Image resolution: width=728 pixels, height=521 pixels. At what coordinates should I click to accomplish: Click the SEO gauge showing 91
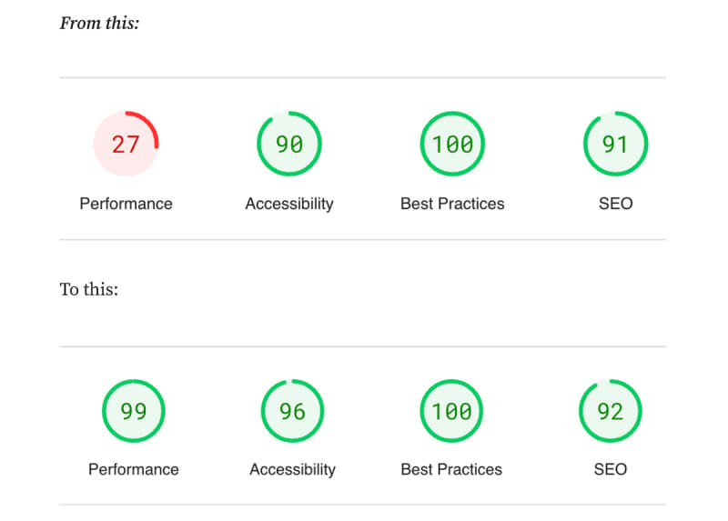pos(615,144)
